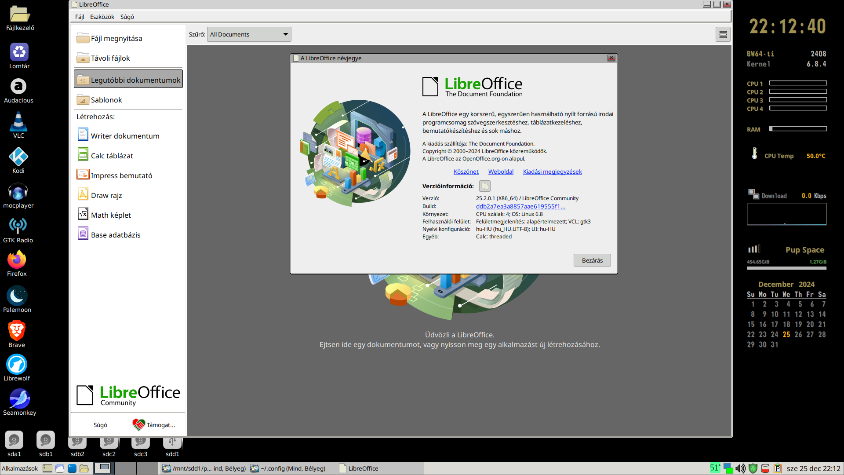Screen dimensions: 844x475
Task: Click the taskbar date and time clock
Action: pyautogui.click(x=813, y=468)
